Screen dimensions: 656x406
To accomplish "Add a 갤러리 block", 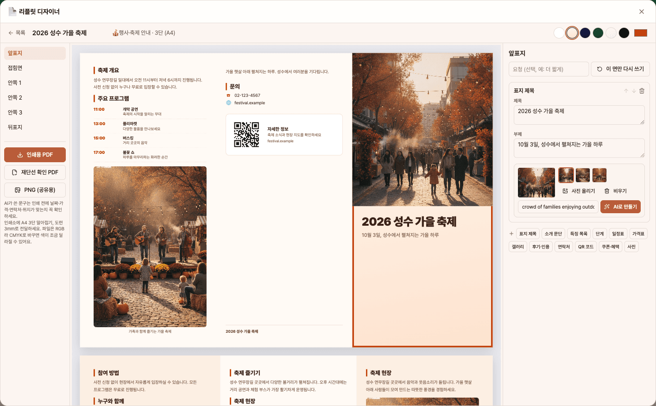I will click(518, 247).
